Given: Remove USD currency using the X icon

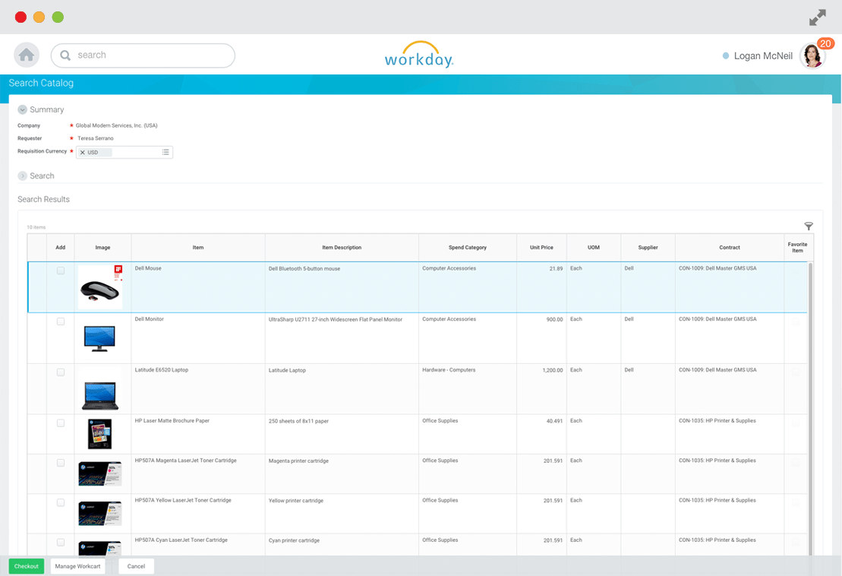Looking at the screenshot, I should click(x=84, y=152).
